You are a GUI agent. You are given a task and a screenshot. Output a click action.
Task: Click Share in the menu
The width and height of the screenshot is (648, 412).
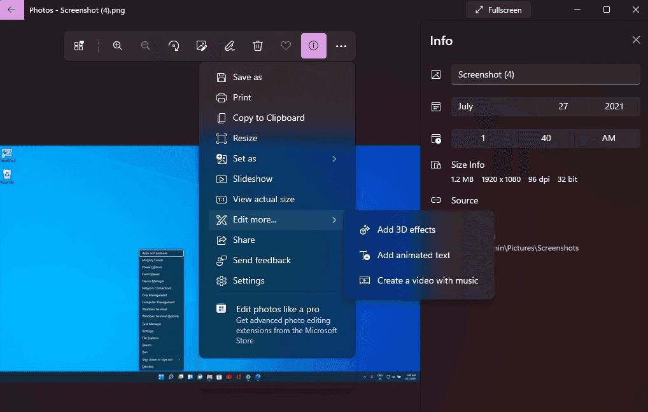pos(276,240)
